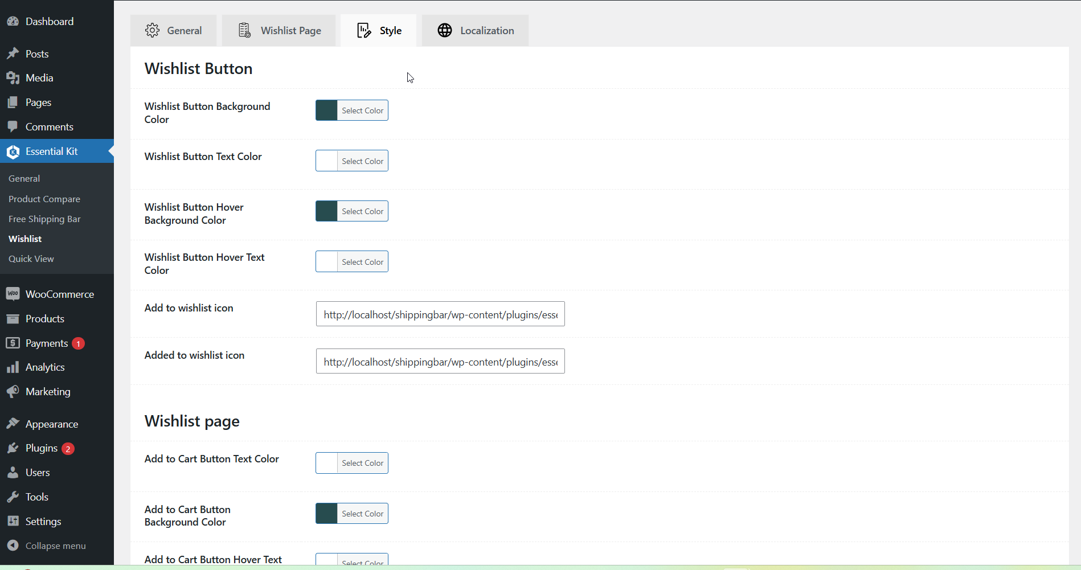1081x570 pixels.
Task: Click the Tools wrench icon
Action: (13, 497)
